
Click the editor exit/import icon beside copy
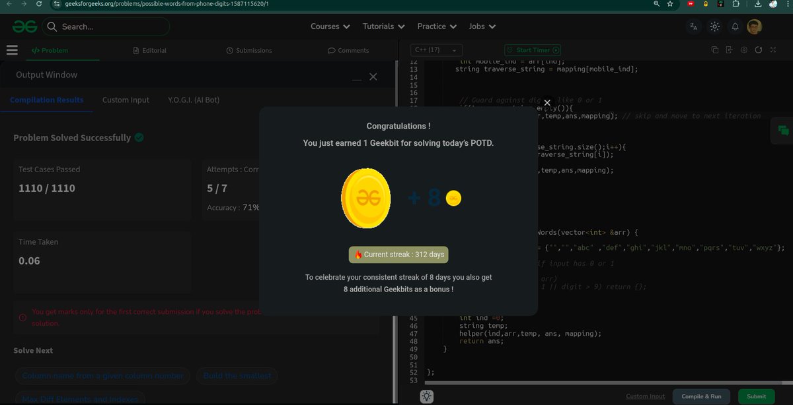(729, 50)
